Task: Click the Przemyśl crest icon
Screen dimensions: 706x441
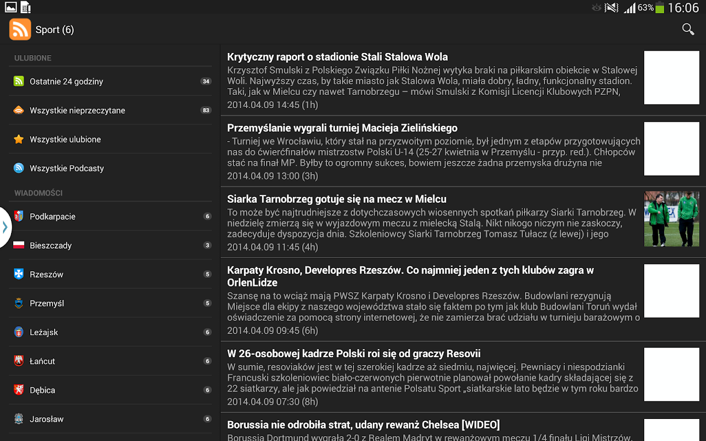Action: pyautogui.click(x=19, y=303)
